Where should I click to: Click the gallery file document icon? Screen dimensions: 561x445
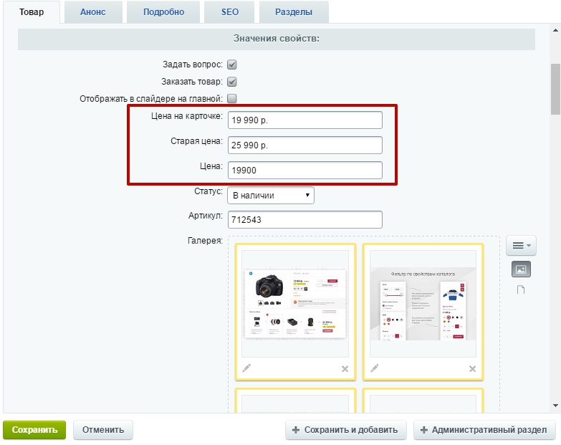[x=521, y=290]
